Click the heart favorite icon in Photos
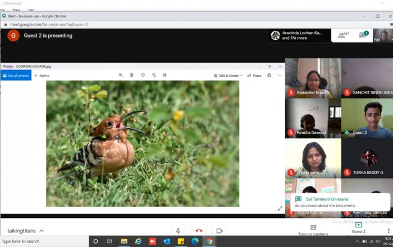393x247 pixels. (x=143, y=75)
